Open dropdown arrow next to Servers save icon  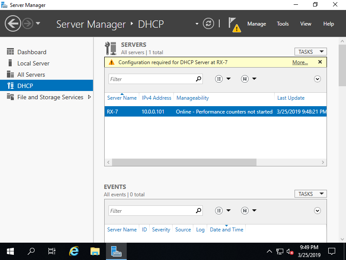254,78
